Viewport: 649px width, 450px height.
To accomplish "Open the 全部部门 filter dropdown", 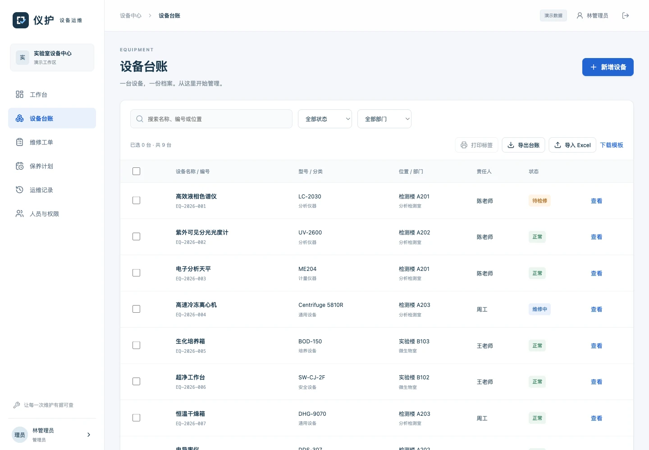I will pyautogui.click(x=384, y=119).
